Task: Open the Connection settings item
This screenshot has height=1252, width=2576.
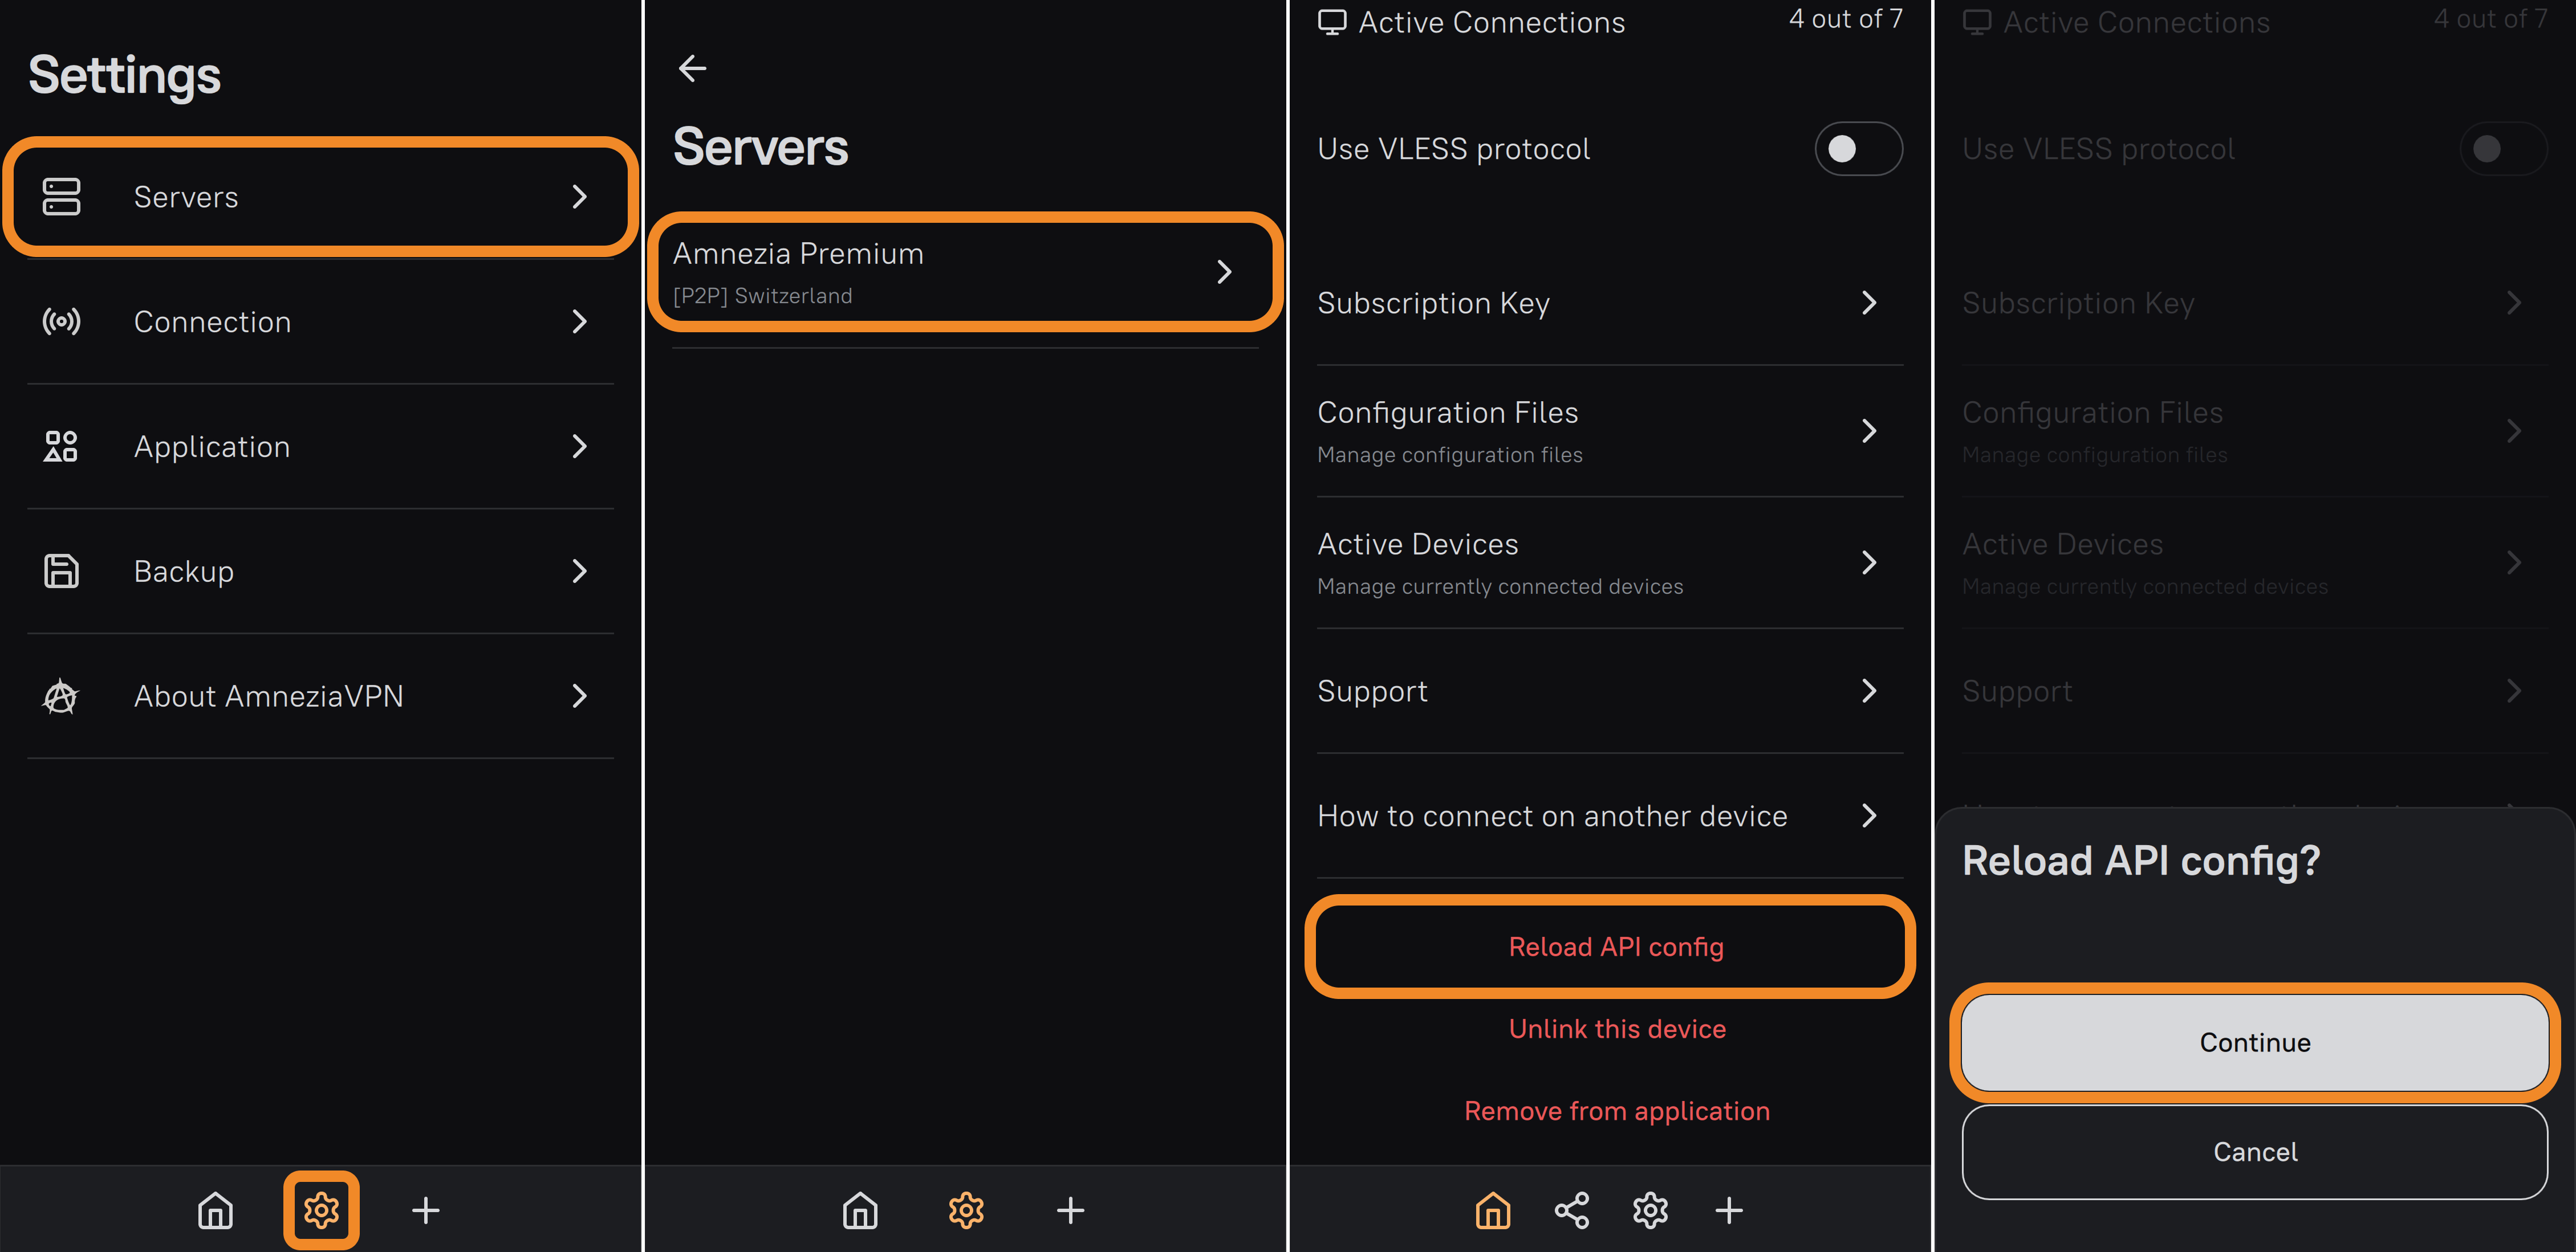Action: pyautogui.click(x=320, y=322)
